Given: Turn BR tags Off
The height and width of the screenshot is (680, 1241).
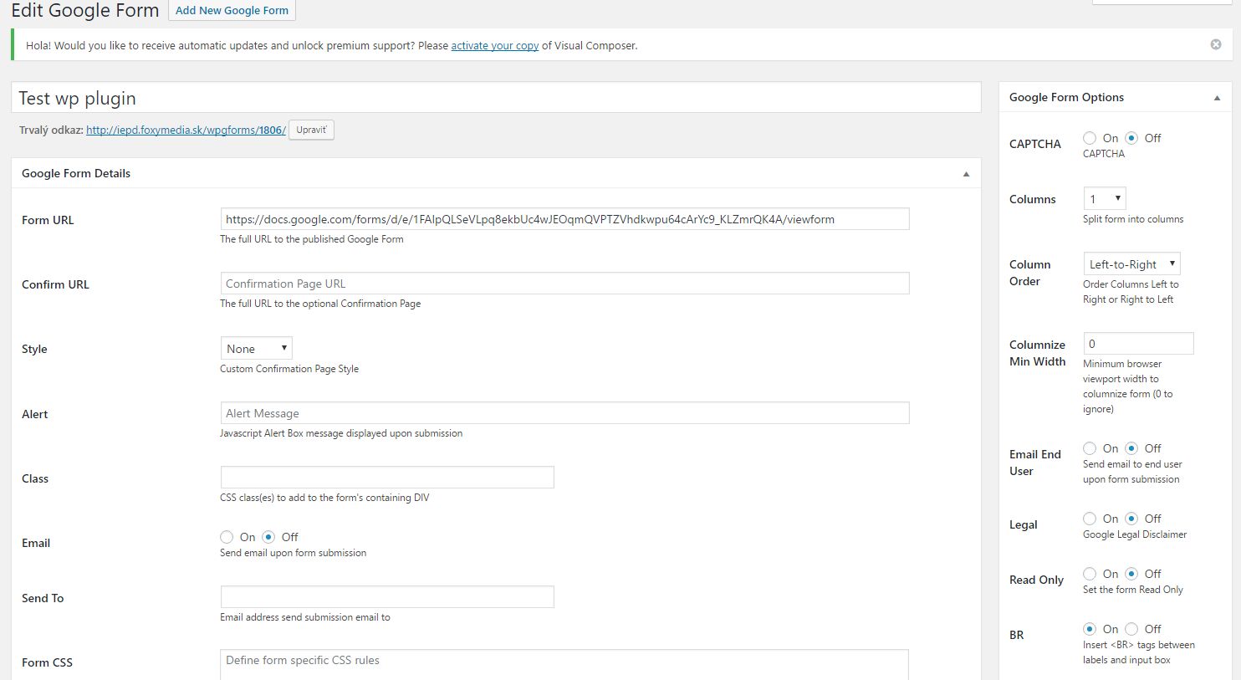Looking at the screenshot, I should 1131,629.
